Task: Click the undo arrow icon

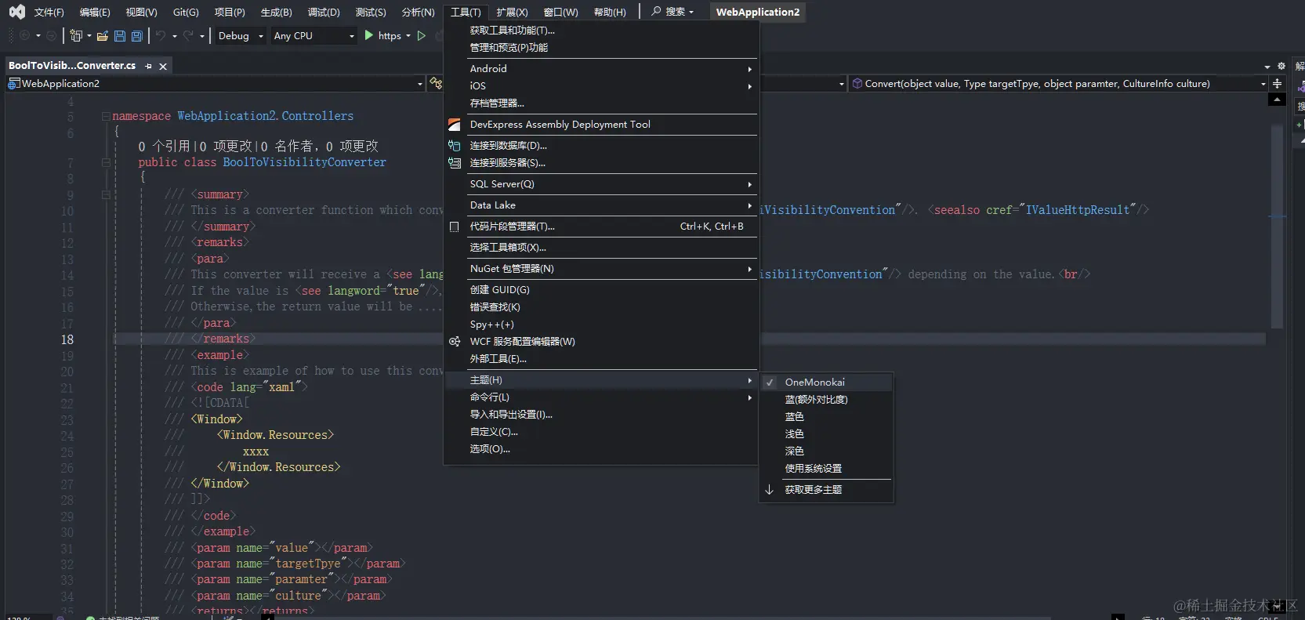Action: (161, 36)
